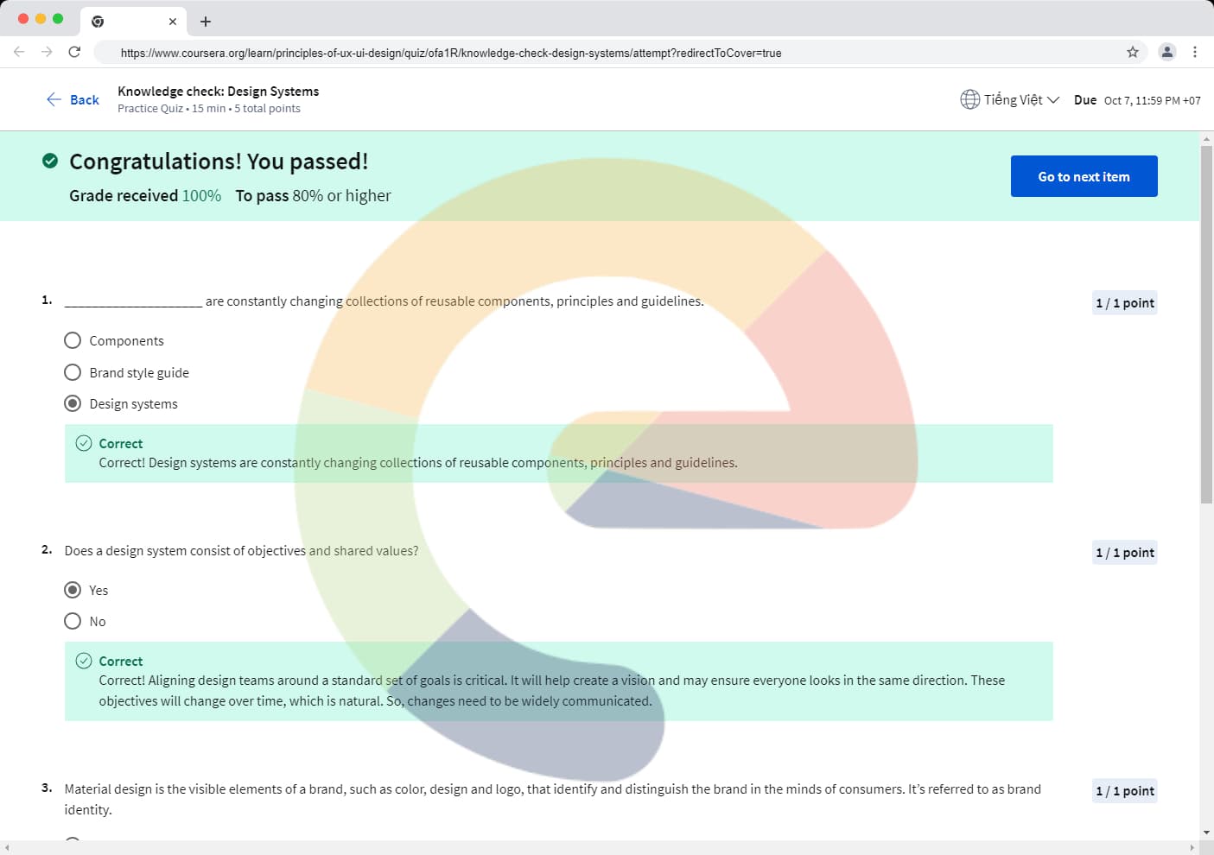Select the Yes radio option

tap(73, 590)
